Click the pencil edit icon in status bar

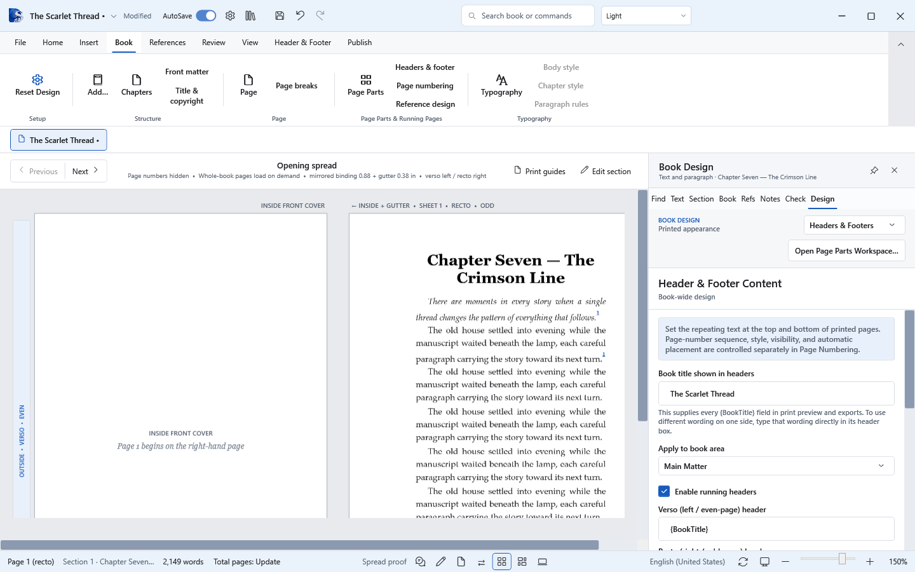441,562
